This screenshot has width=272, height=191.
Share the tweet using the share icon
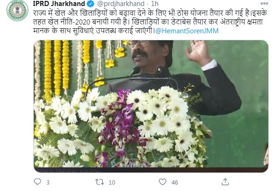[x=225, y=182]
